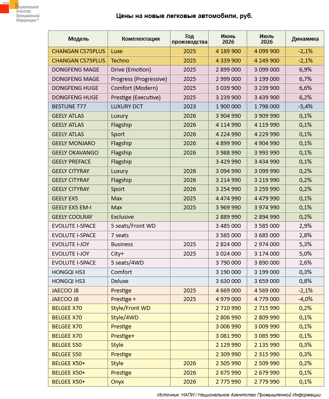Click the table title about car prices
The height and width of the screenshot is (399, 329).
184,16
